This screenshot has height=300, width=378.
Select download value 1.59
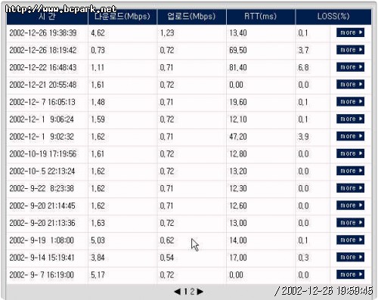tap(98, 119)
